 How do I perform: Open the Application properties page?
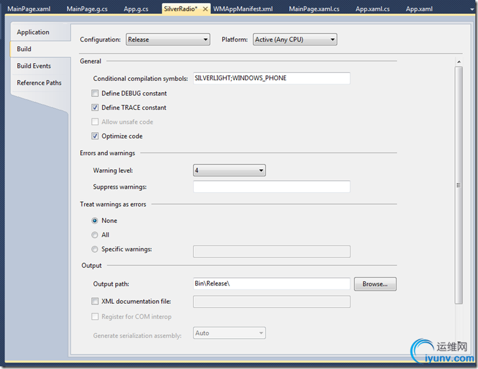coord(41,32)
